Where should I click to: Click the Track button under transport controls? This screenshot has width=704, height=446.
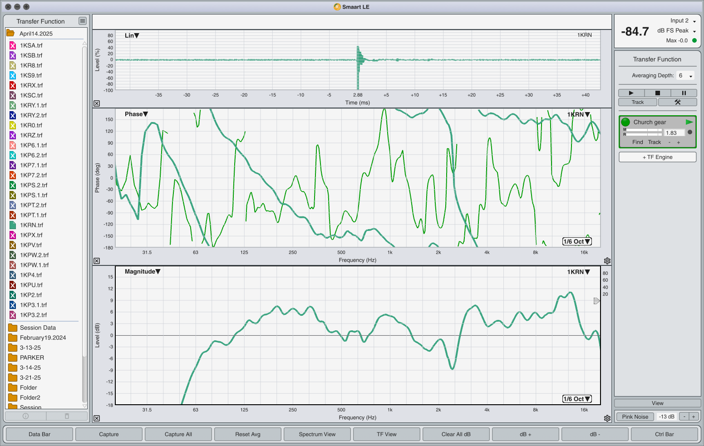tap(638, 103)
